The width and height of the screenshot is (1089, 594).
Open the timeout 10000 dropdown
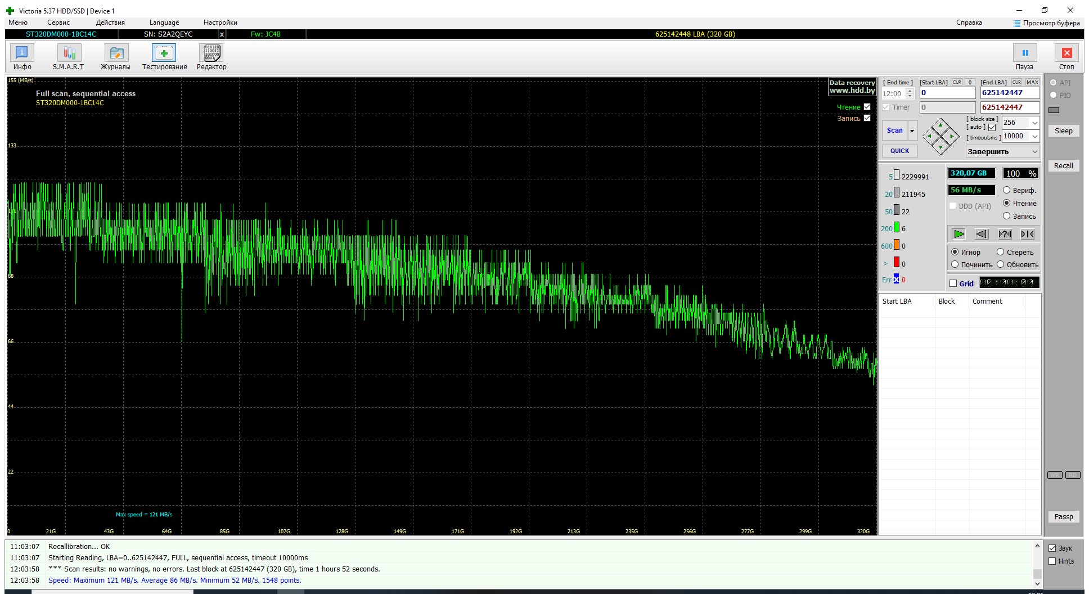point(1034,136)
